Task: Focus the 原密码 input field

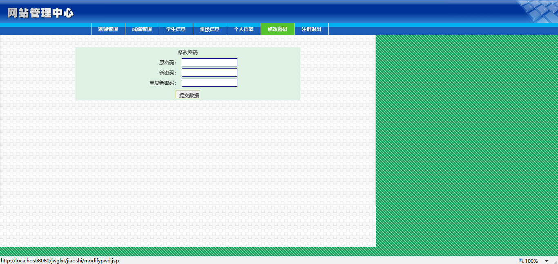Action: [210, 62]
